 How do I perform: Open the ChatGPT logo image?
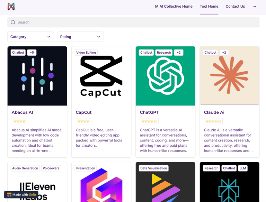pos(166,76)
